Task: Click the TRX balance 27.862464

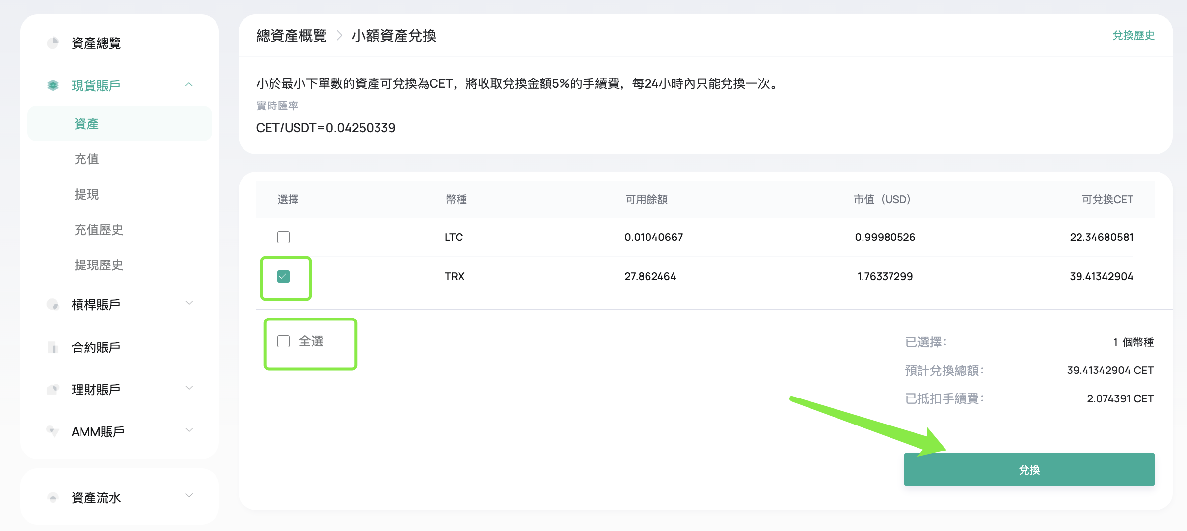Action: (x=650, y=276)
